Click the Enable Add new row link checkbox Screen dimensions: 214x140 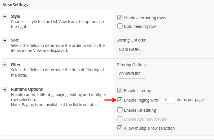click(120, 119)
